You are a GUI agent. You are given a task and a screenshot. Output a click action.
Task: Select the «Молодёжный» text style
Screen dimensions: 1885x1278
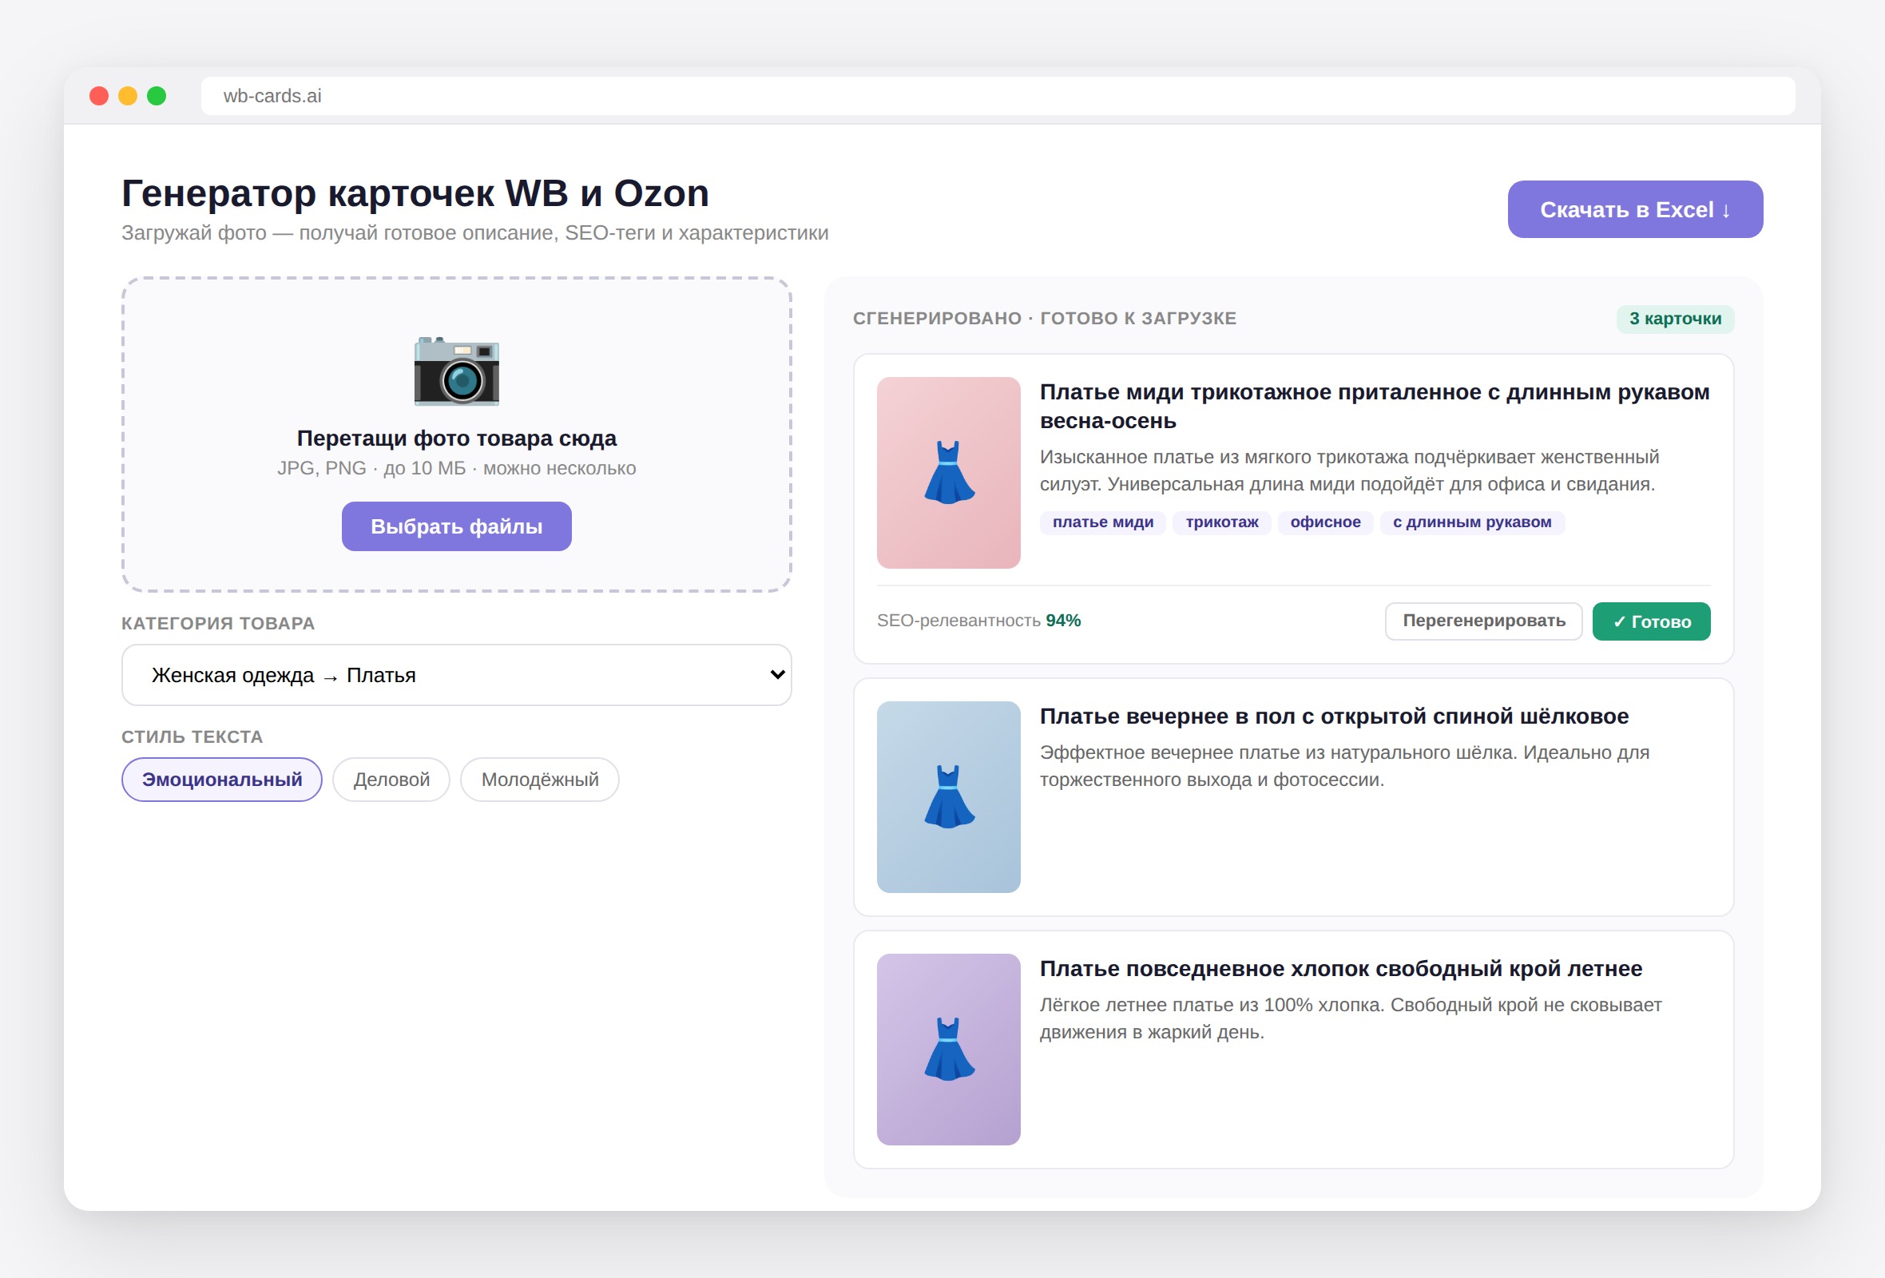[x=540, y=780]
